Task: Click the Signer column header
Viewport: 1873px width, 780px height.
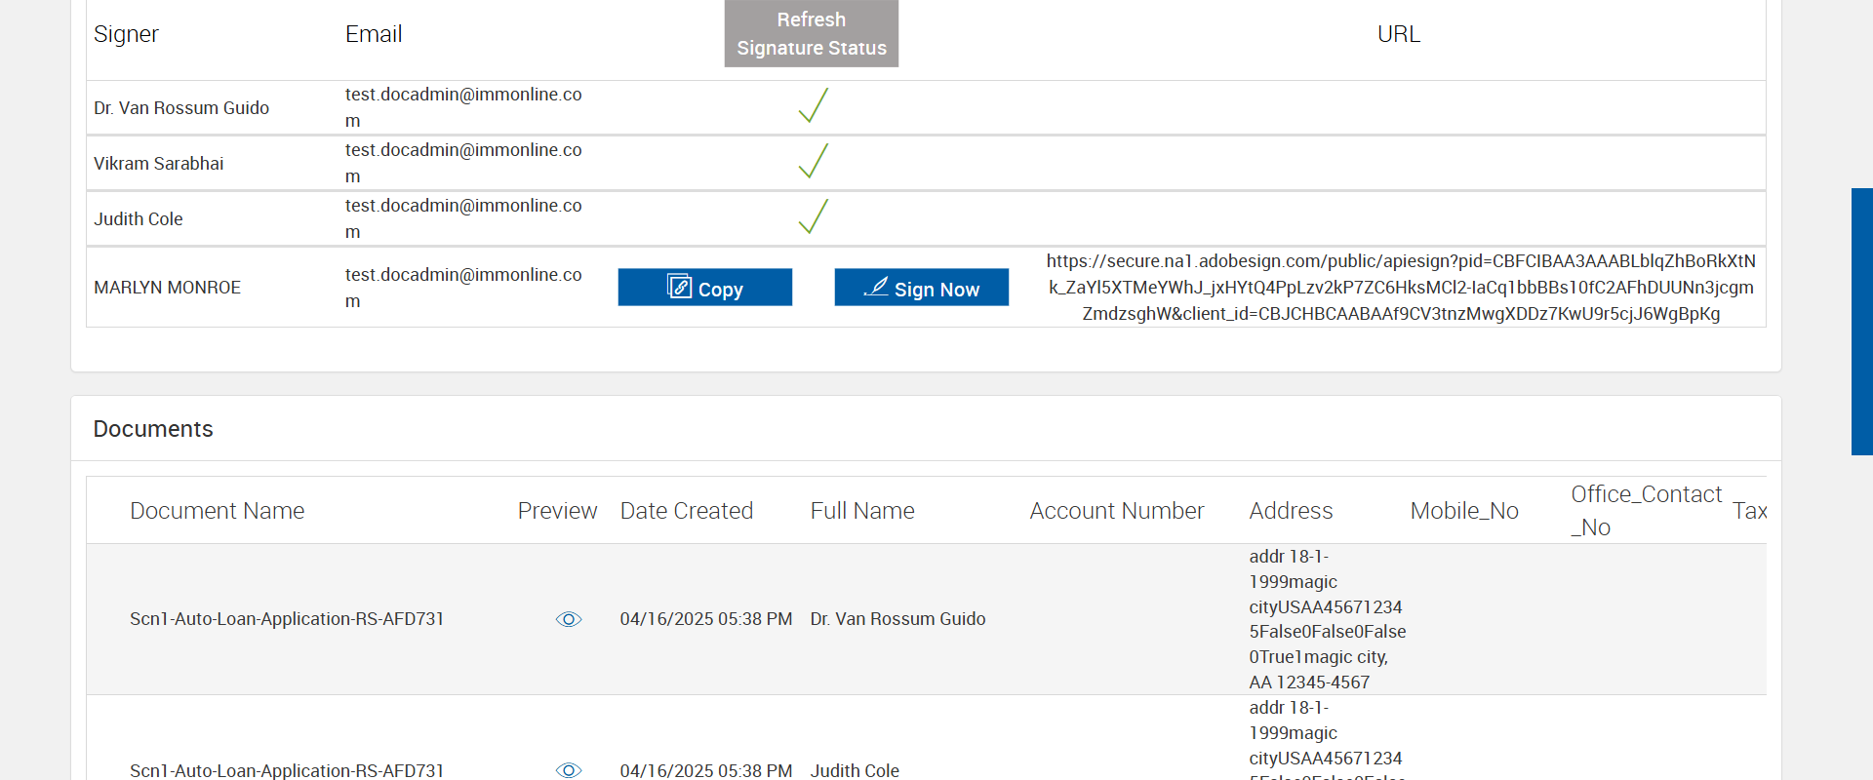Action: tap(126, 34)
